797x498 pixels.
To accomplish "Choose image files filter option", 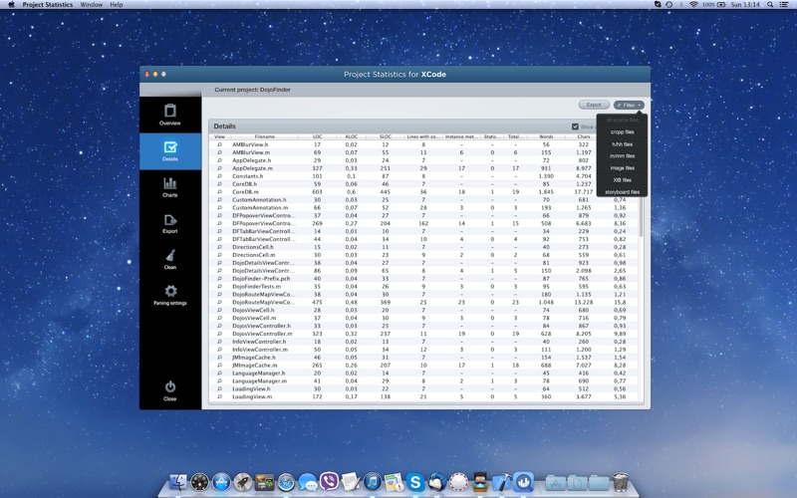I will [x=622, y=168].
